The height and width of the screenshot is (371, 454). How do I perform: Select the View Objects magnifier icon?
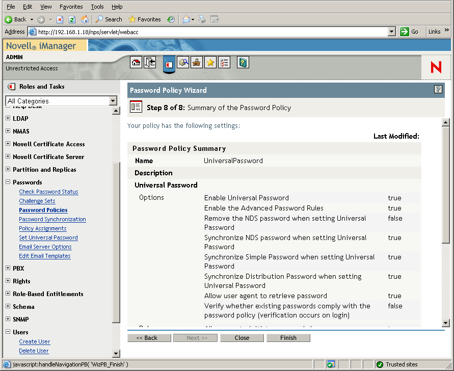click(183, 62)
